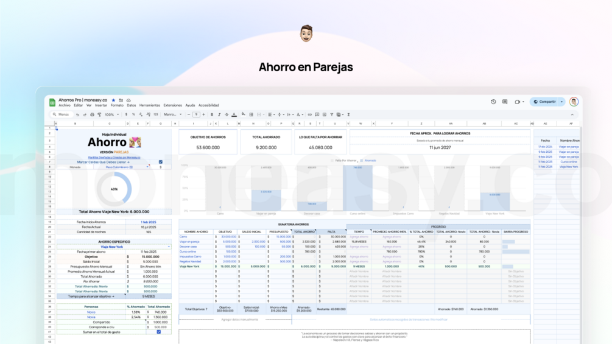Toggle bold formatting
This screenshot has width=612, height=344.
pyautogui.click(x=212, y=114)
